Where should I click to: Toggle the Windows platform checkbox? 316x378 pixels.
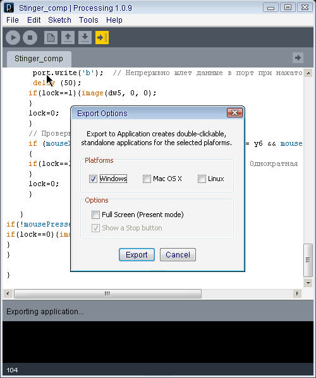click(x=93, y=179)
